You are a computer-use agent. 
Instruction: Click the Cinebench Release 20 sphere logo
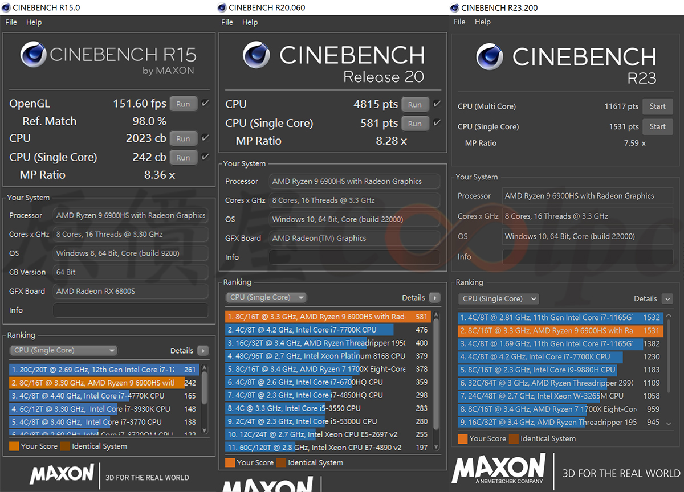coord(256,55)
